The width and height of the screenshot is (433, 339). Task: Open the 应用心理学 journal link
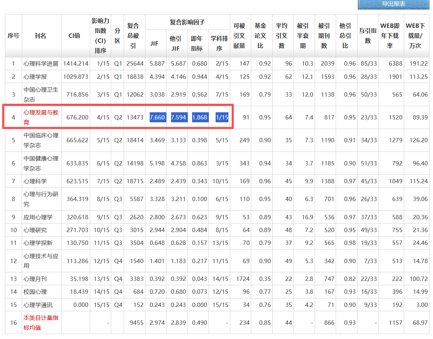tap(38, 217)
